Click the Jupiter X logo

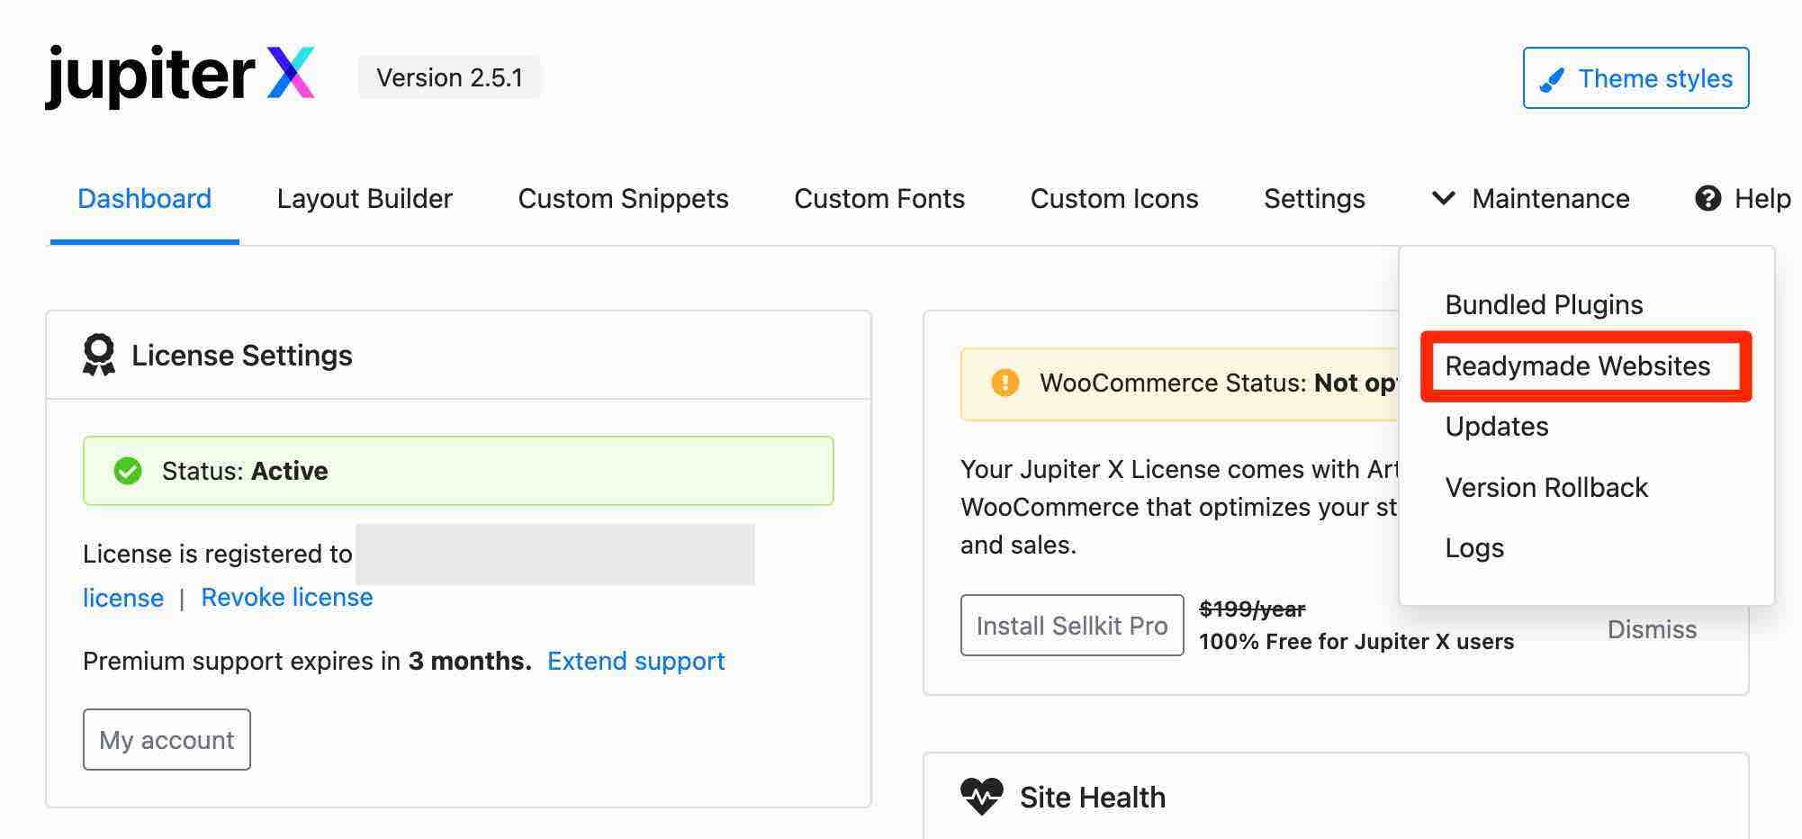[180, 77]
